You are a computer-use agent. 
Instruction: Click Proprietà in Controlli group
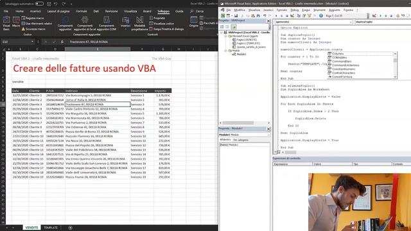[157, 18]
